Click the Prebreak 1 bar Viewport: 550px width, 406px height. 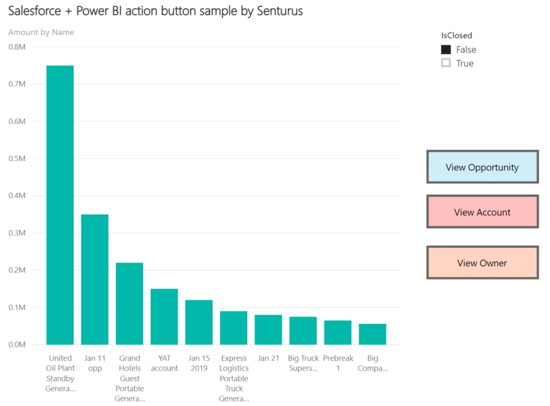click(338, 332)
